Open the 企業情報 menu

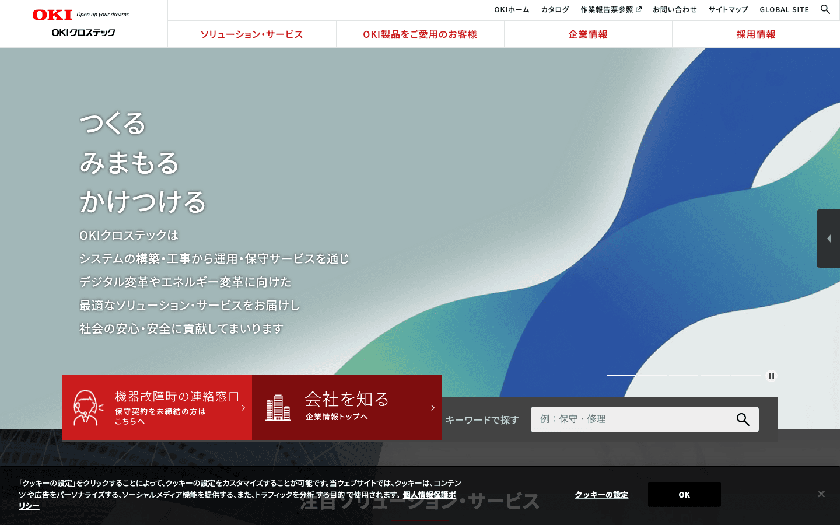[x=588, y=34]
